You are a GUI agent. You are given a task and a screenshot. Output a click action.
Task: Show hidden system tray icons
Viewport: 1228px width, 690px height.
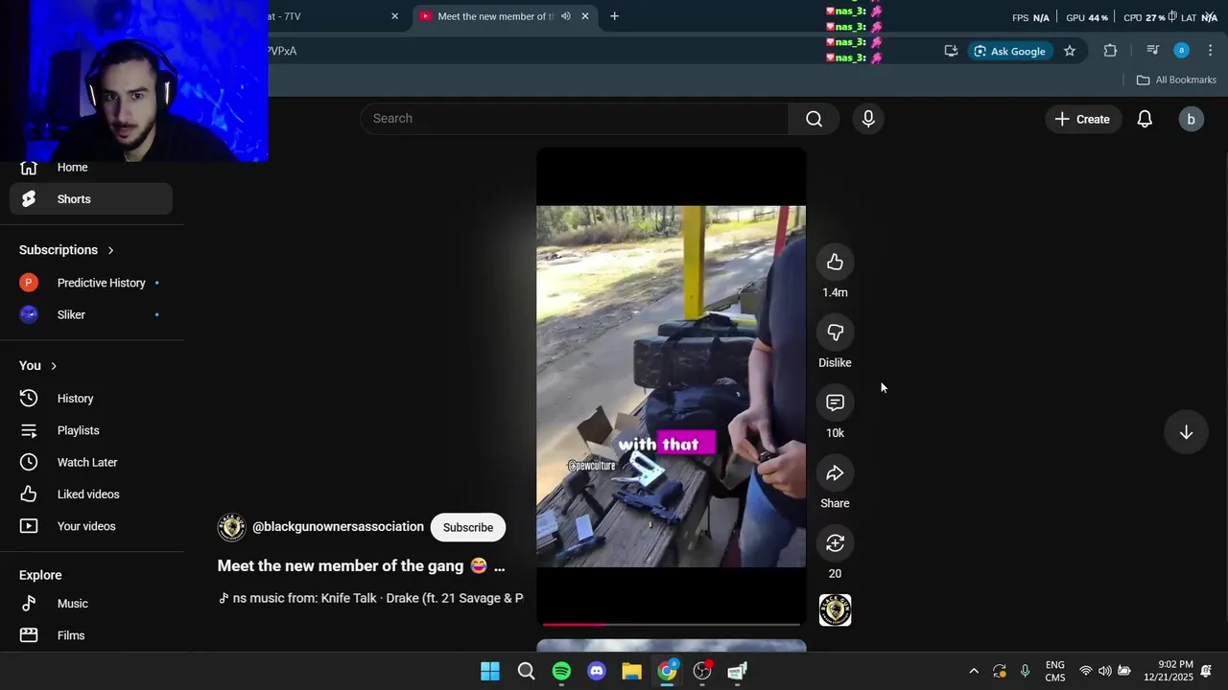coord(974,672)
